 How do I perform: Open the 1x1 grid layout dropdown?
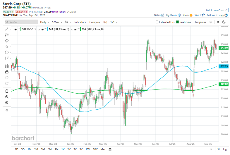(114, 22)
